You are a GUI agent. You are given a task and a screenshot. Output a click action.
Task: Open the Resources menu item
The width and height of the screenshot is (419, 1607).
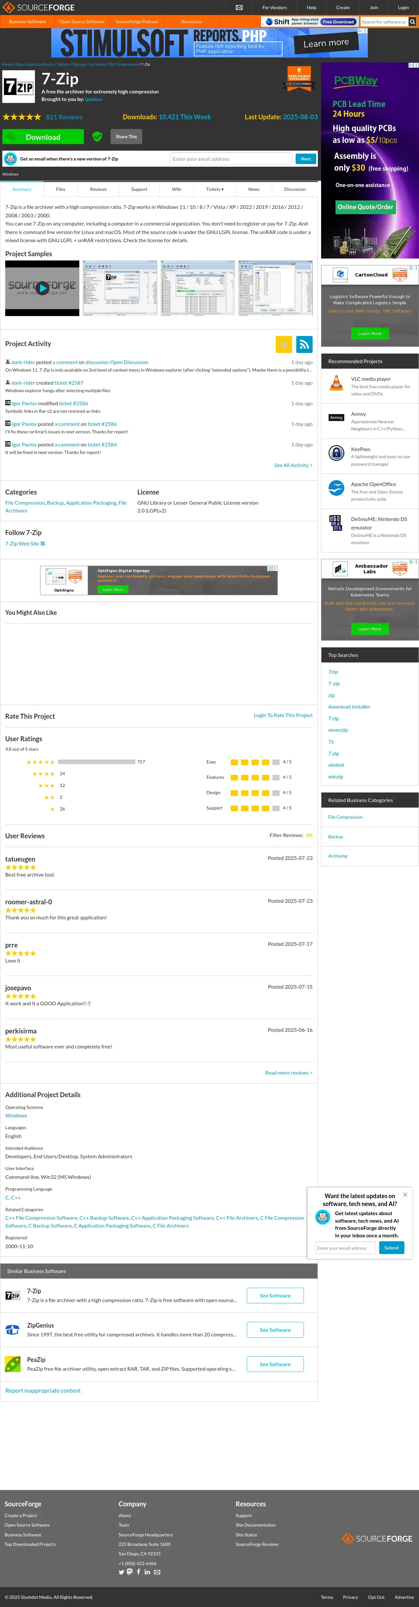192,22
